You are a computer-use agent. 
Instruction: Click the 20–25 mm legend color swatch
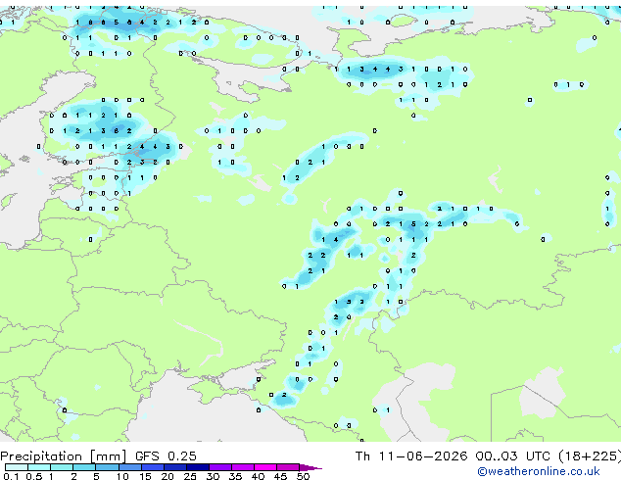tap(175, 467)
